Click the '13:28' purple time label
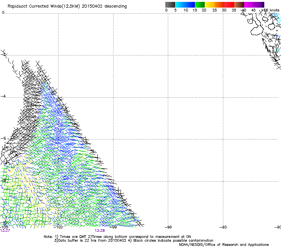 tap(99, 231)
